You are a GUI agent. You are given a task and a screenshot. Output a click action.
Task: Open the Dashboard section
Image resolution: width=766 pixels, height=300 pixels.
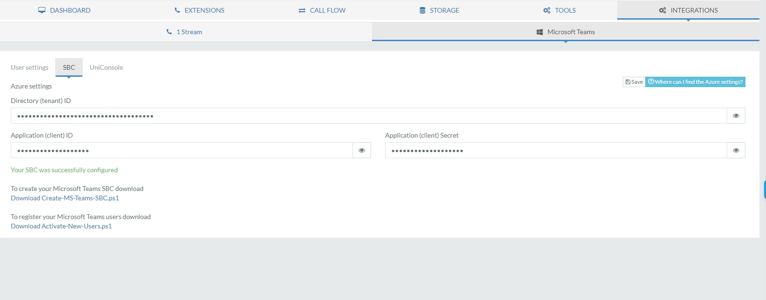[x=65, y=10]
